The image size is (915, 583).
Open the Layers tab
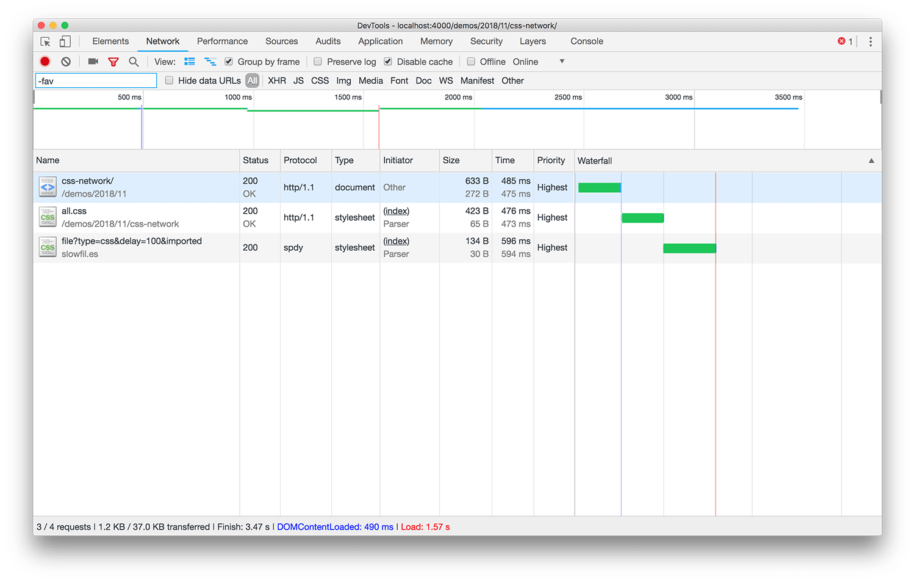click(533, 41)
